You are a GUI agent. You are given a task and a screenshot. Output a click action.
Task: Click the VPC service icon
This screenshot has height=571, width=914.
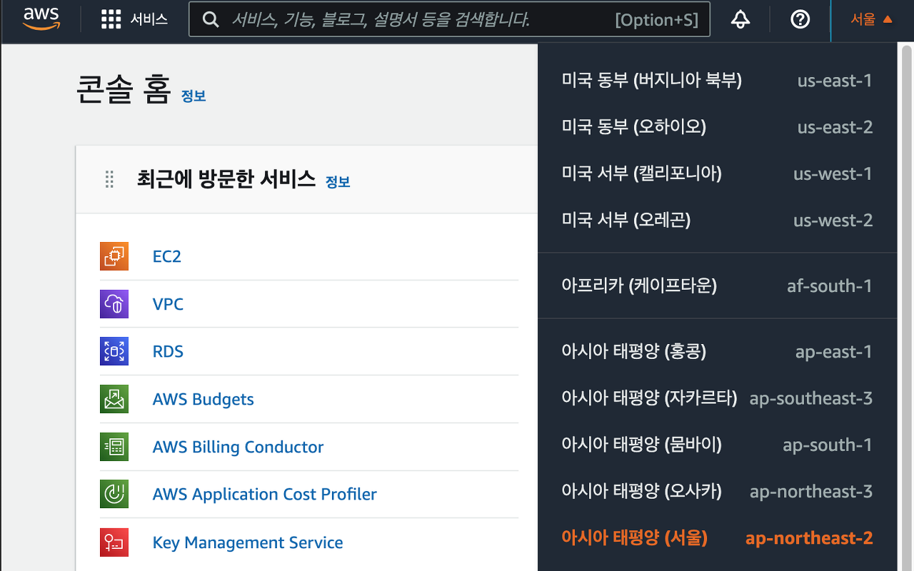[x=114, y=304]
